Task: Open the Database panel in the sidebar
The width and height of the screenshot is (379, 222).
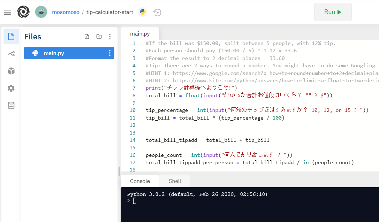Action: pyautogui.click(x=11, y=105)
